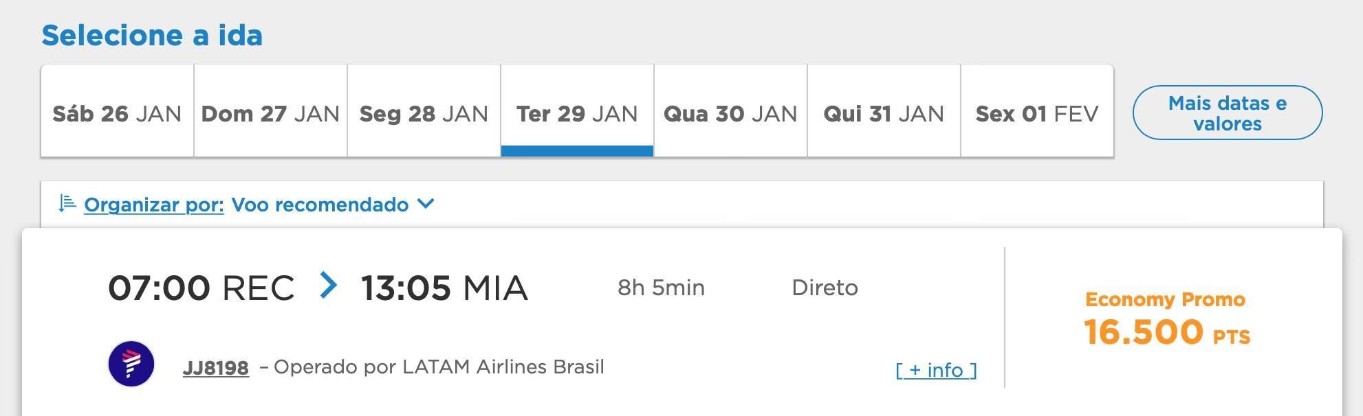Click the selected Ter 29 JAN tab
Screen dimensions: 1363x416
click(x=578, y=111)
